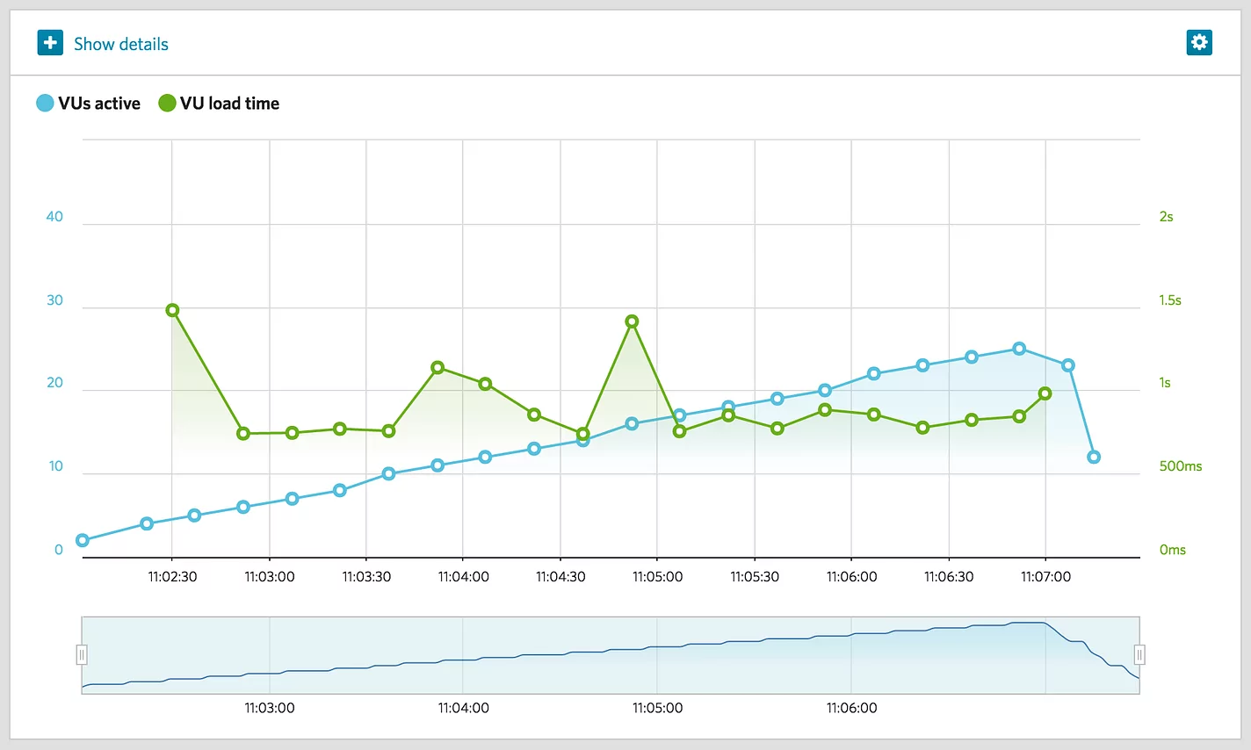Viewport: 1251px width, 750px height.
Task: Click the green VU load time legend circle
Action: click(167, 104)
